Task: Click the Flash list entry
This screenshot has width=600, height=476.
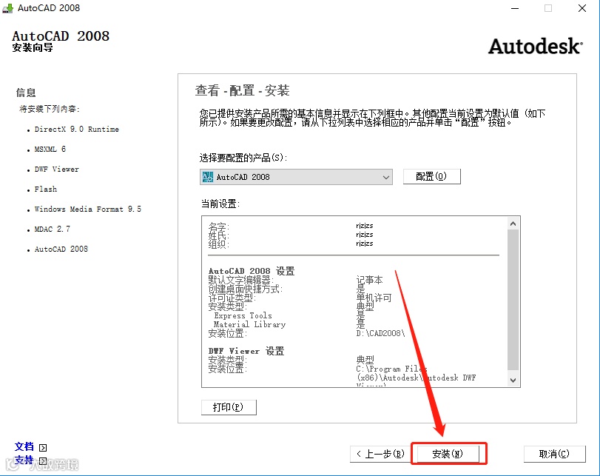Action: (46, 190)
